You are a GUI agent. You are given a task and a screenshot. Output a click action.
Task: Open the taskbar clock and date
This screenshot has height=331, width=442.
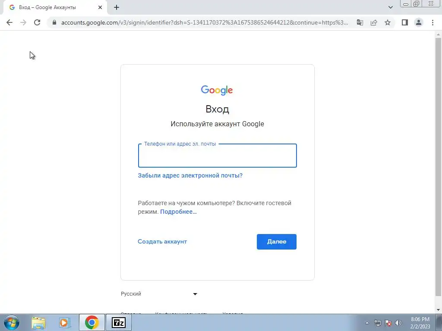(420, 323)
